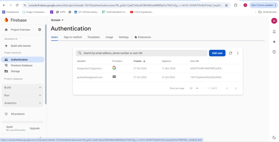Go to previous page of users

point(227,88)
